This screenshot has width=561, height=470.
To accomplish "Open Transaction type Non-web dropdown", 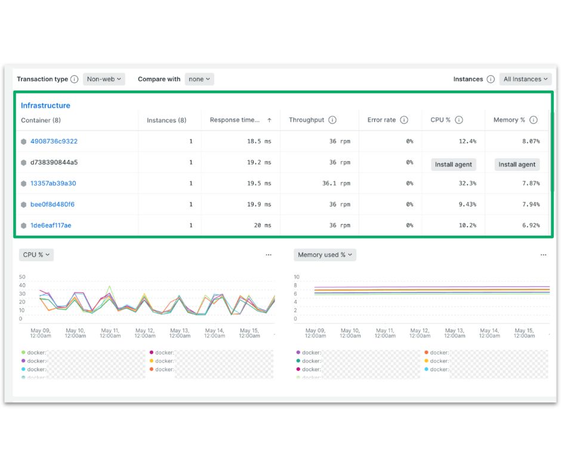I will point(104,79).
